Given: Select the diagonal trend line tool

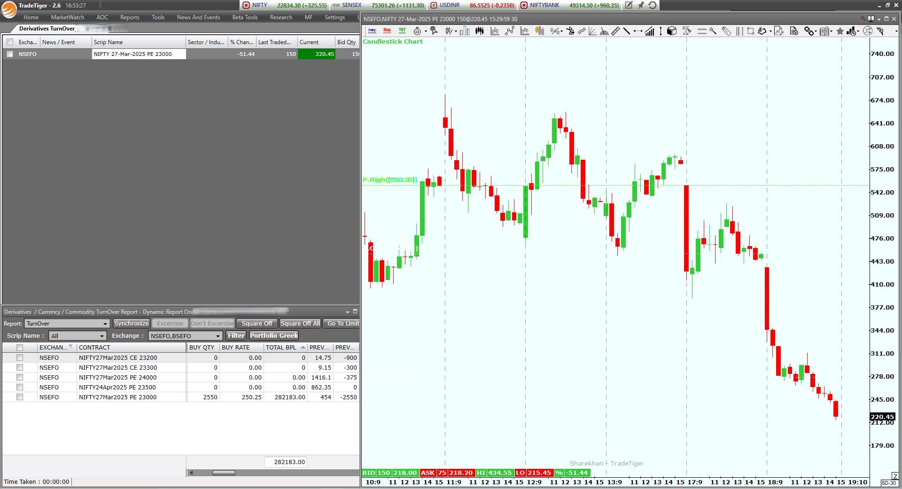Looking at the screenshot, I should tap(627, 31).
